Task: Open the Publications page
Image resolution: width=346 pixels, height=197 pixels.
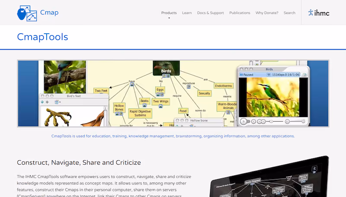Action: coord(240,13)
